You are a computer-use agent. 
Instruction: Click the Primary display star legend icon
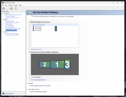[x=32, y=77]
